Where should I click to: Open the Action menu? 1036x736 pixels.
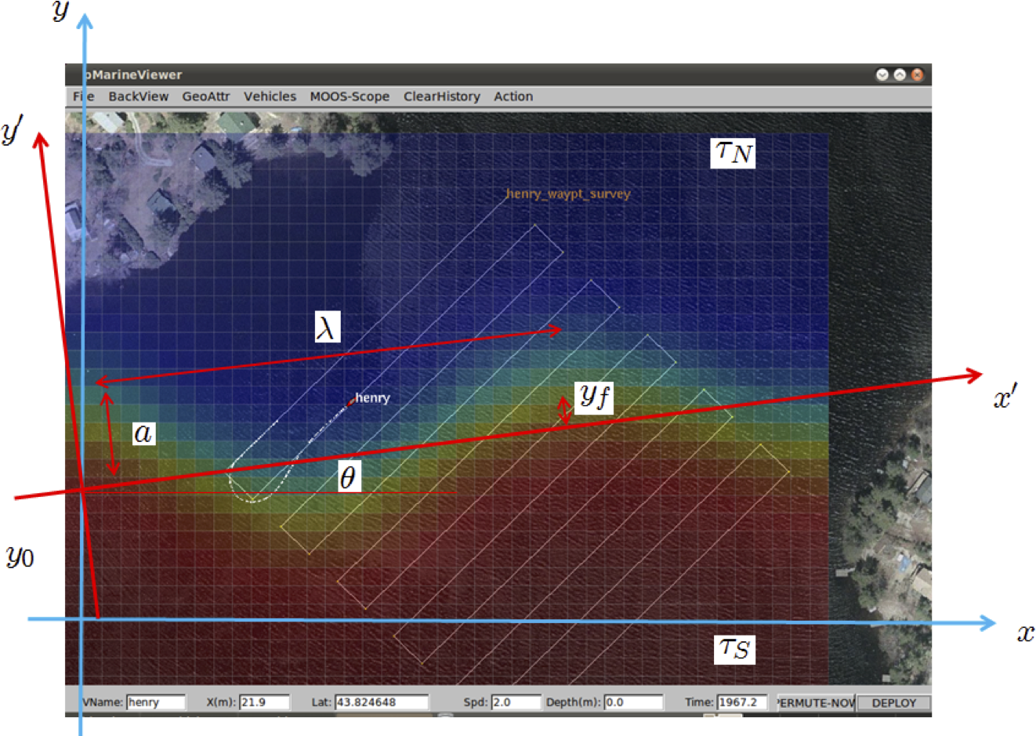(513, 96)
